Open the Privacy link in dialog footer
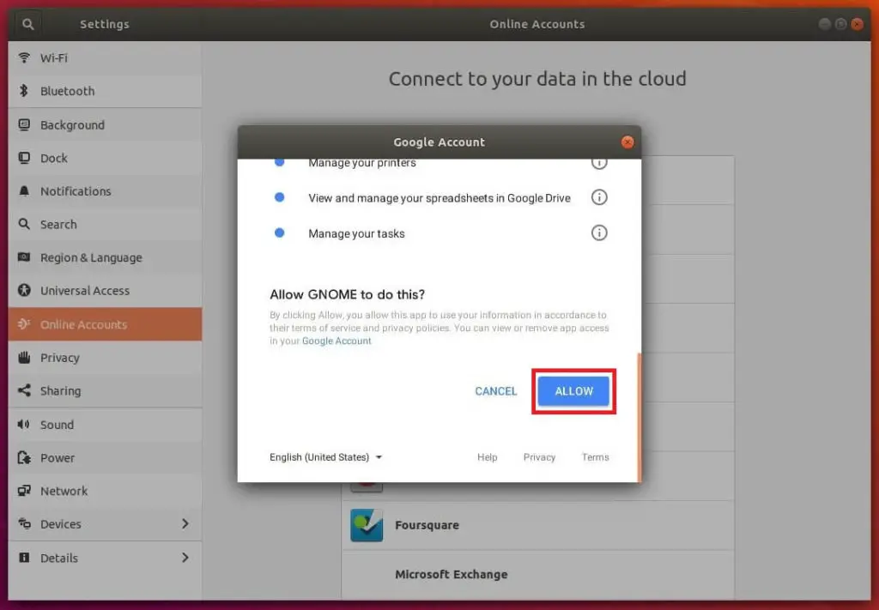Screen dimensions: 879x610 click(539, 457)
